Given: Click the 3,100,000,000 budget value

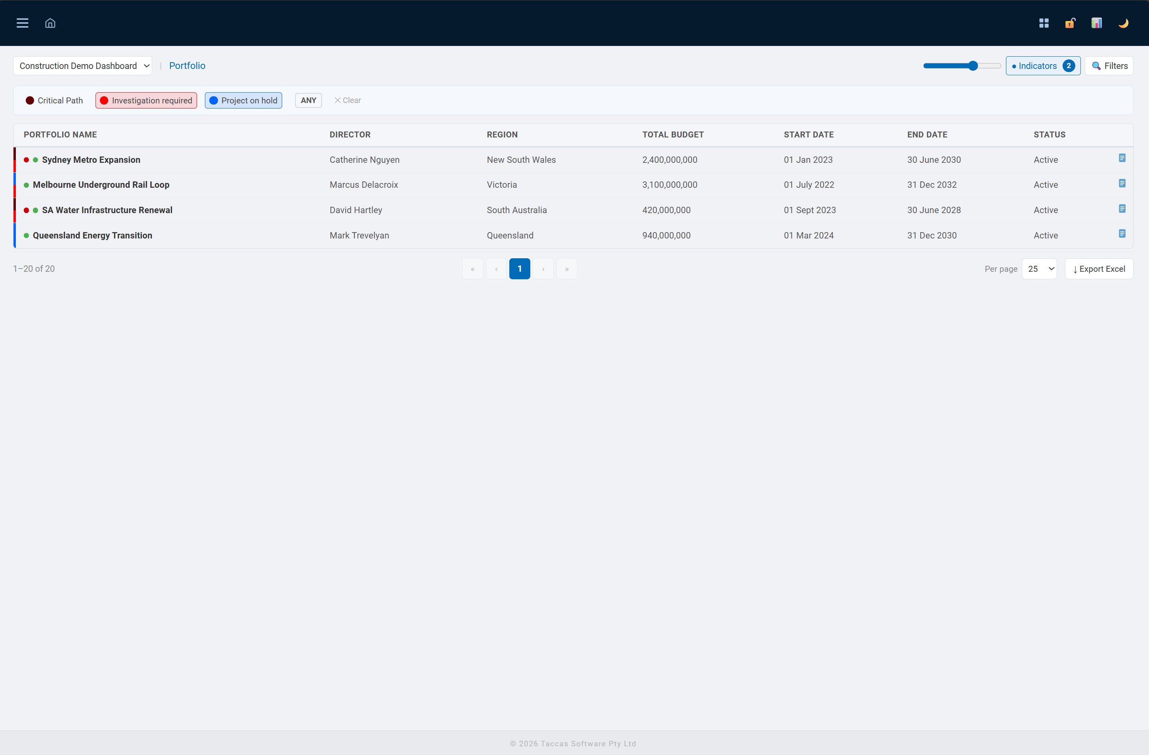Looking at the screenshot, I should [669, 185].
